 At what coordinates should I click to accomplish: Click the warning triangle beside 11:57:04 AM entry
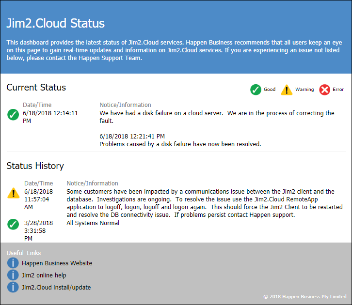click(13, 193)
